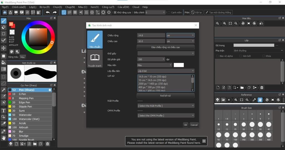
Task: Open the Lớp(L) menu
Action: coord(33,7)
